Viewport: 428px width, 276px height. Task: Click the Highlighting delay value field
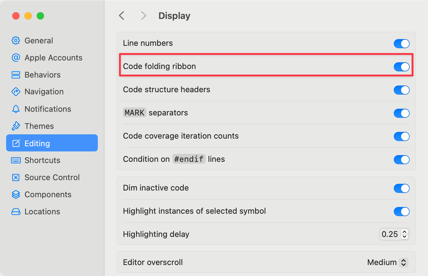pos(389,234)
